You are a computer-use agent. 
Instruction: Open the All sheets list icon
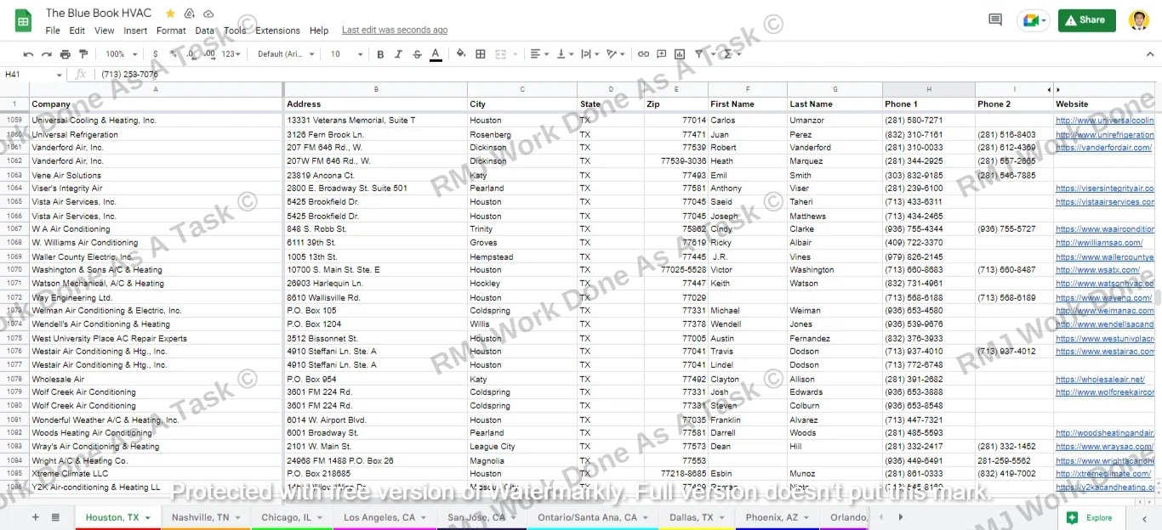coord(55,517)
